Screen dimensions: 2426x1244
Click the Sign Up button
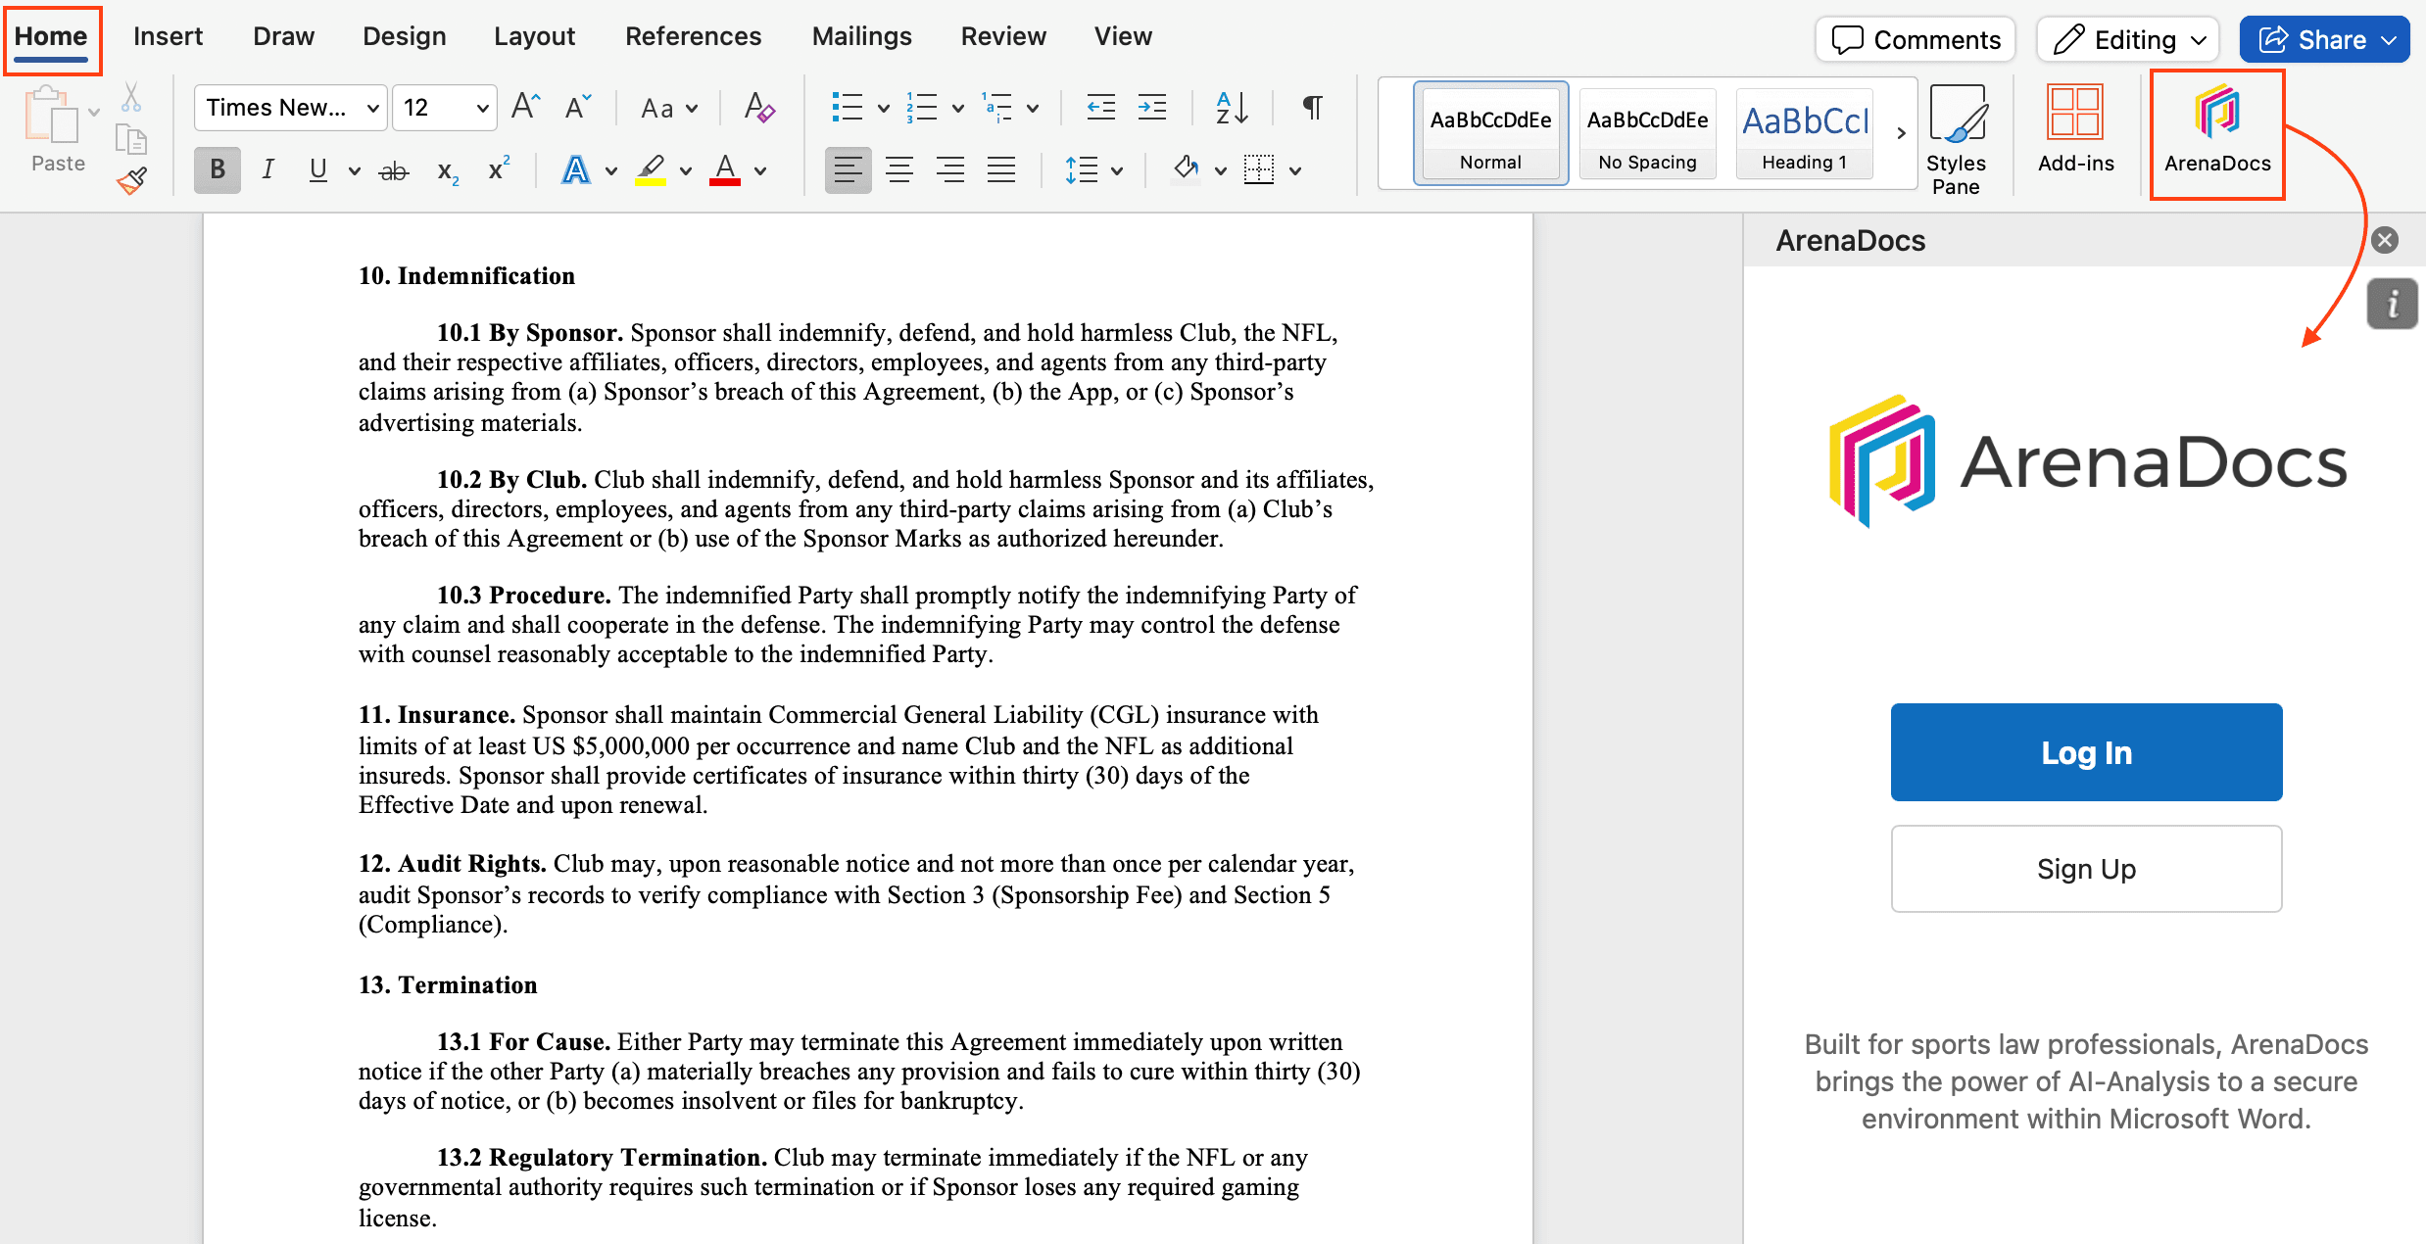click(x=2086, y=869)
